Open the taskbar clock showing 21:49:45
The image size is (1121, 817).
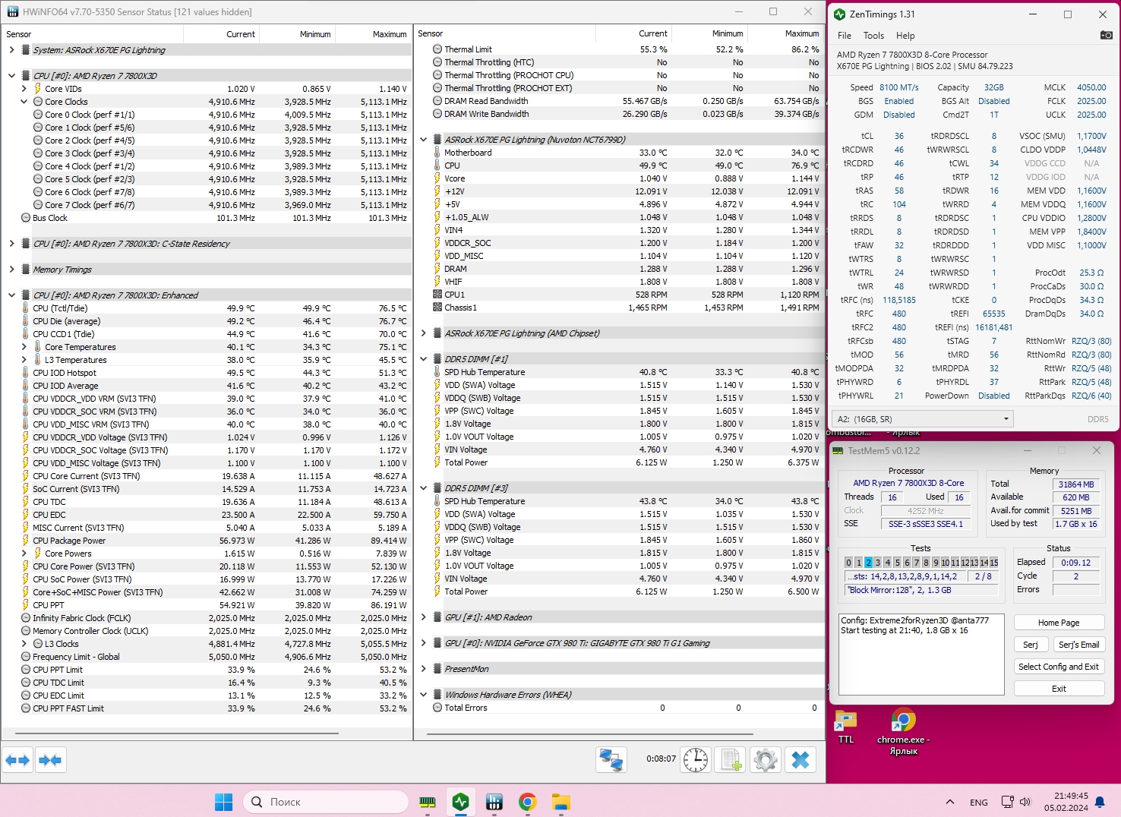point(1066,802)
